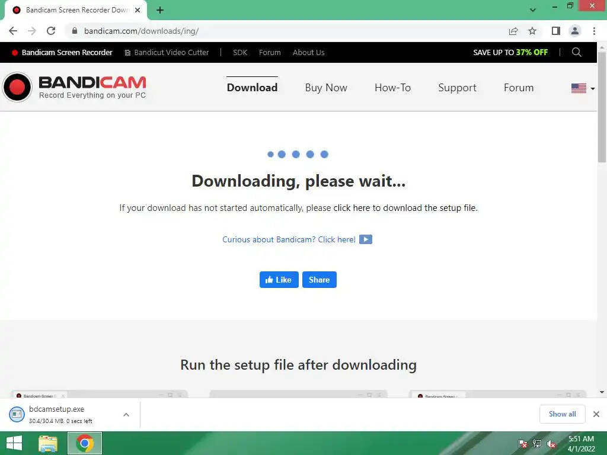
Task: Reload the Bandicam page
Action: pyautogui.click(x=51, y=31)
